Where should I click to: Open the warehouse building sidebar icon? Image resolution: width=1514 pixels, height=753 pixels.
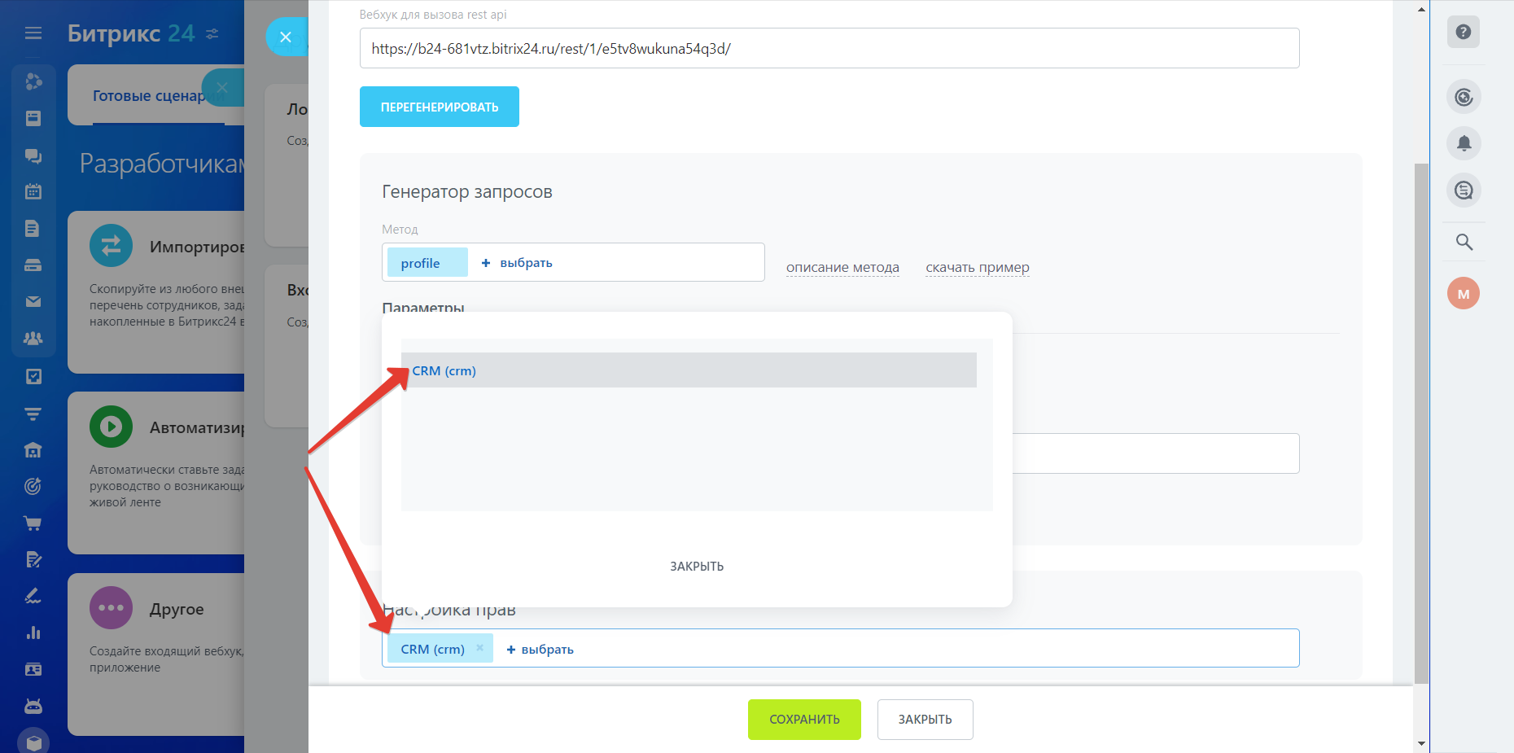pyautogui.click(x=33, y=450)
